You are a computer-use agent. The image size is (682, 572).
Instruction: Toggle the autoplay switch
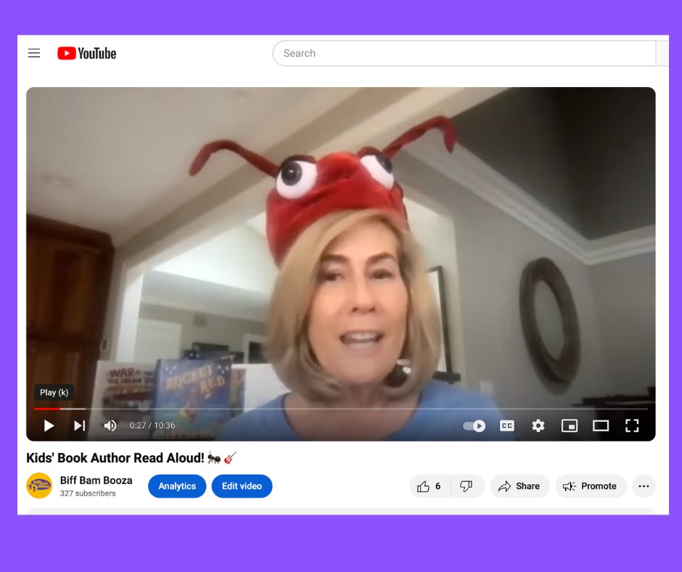(474, 425)
